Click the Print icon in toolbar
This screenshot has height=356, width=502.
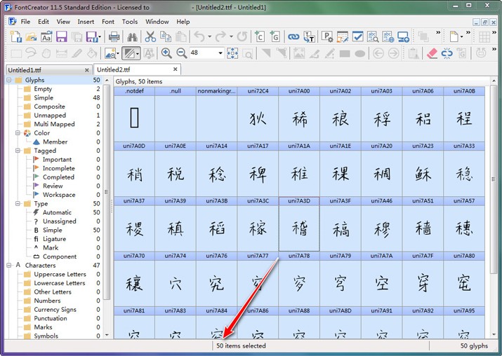(x=114, y=36)
